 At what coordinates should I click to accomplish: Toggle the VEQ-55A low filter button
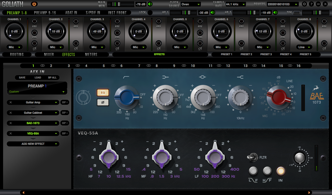coord(253,171)
